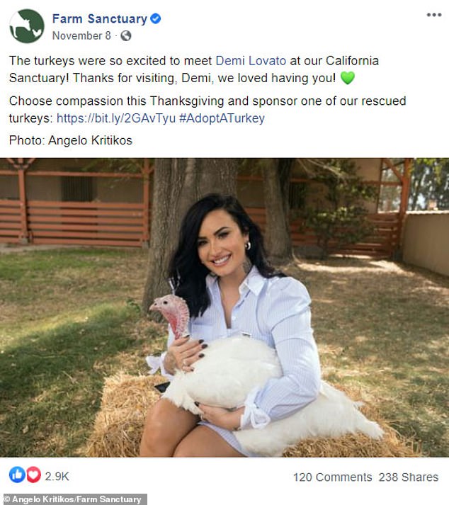
Task: Open the three-dot post options menu
Action: click(x=433, y=15)
